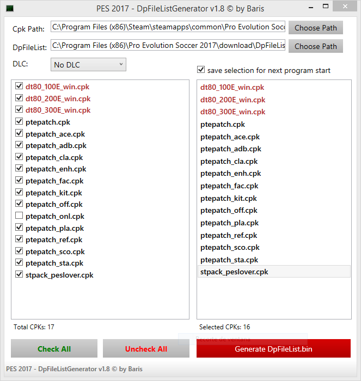Toggle the ptepatch_ace.cpk checkbox
The width and height of the screenshot is (361, 381).
(x=19, y=133)
